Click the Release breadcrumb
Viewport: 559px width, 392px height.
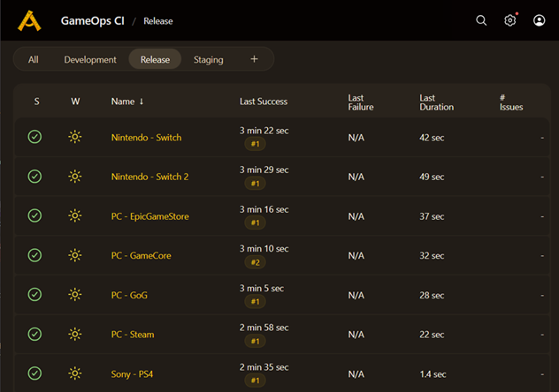coord(158,21)
